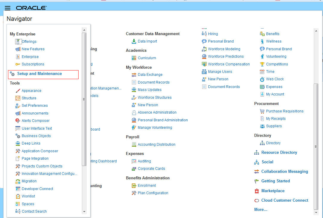Click the Getting Started flag icon
323x218 pixels.
[x=257, y=181]
